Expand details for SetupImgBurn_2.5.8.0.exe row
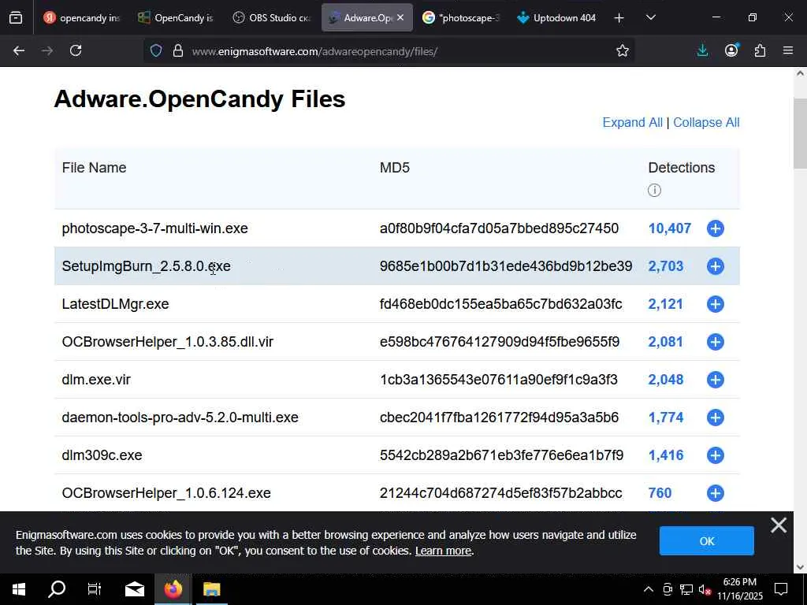Screen dimensions: 807x605 pyautogui.click(x=716, y=266)
